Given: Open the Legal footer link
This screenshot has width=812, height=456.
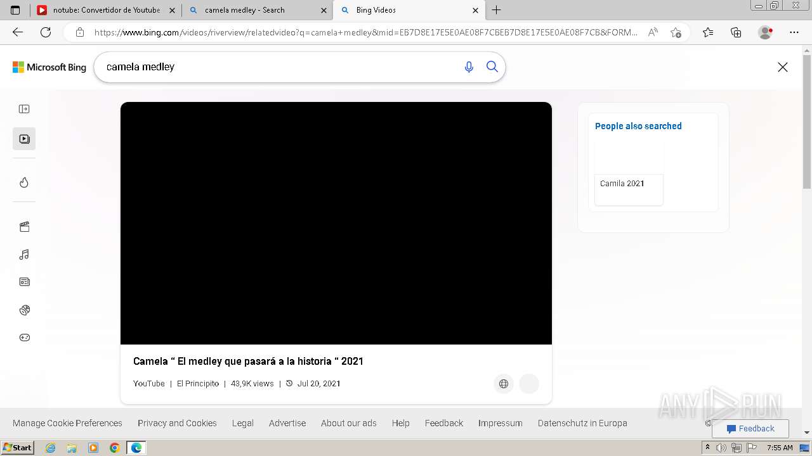Looking at the screenshot, I should (x=243, y=423).
